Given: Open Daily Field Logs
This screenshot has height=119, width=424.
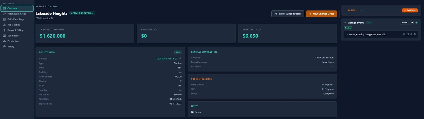Looking at the screenshot, I should pyautogui.click(x=17, y=19).
